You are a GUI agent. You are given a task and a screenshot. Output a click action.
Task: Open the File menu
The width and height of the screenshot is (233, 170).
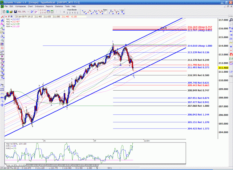pyautogui.click(x=6, y=6)
